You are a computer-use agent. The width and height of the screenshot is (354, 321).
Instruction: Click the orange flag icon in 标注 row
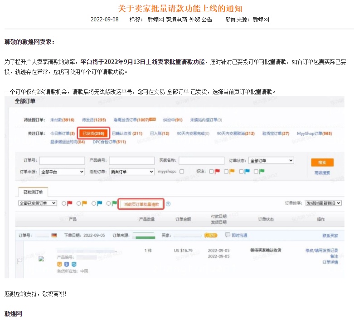232,172
